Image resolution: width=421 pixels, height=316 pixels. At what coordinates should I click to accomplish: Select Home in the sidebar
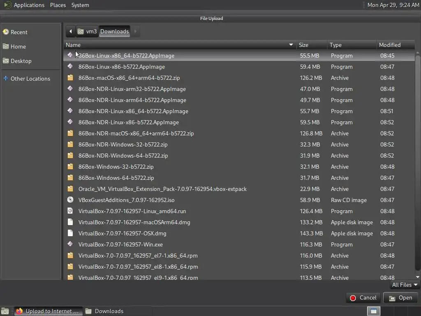pos(31,46)
